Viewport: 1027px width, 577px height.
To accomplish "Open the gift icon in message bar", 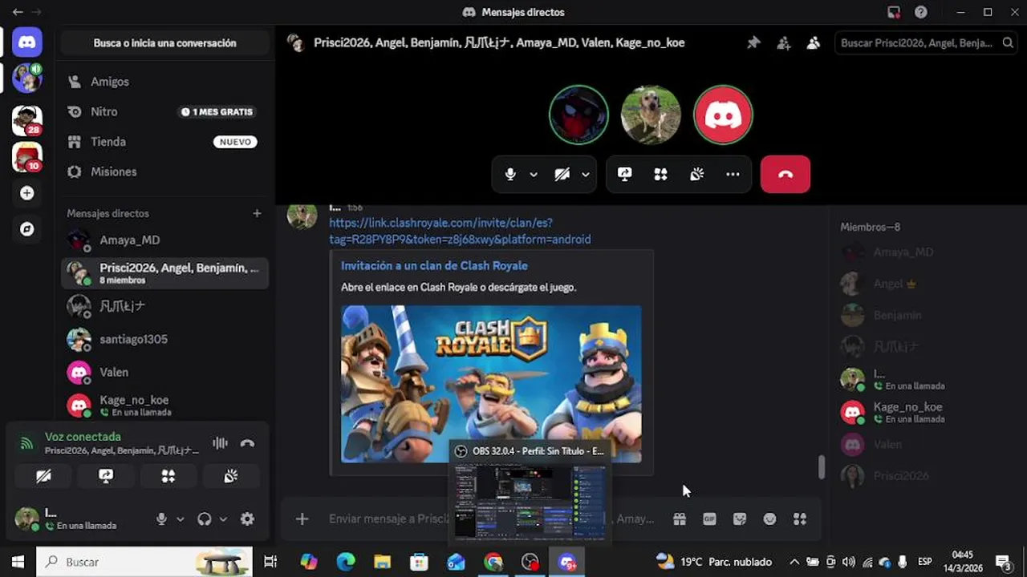I will [x=680, y=519].
